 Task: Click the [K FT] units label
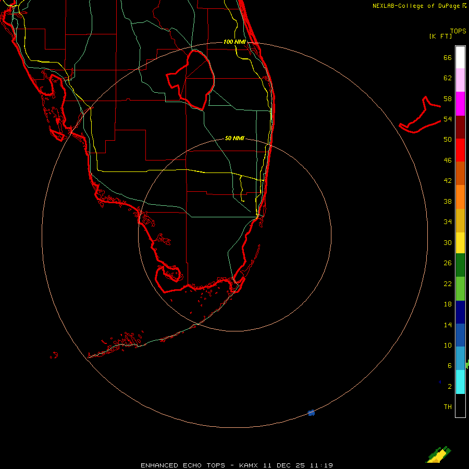point(440,36)
